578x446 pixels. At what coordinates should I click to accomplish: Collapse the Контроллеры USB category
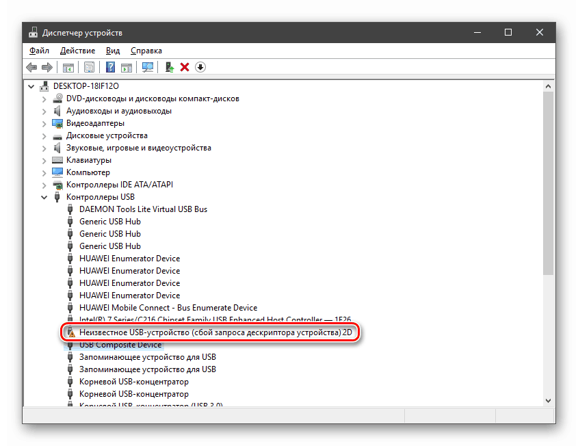[x=44, y=196]
